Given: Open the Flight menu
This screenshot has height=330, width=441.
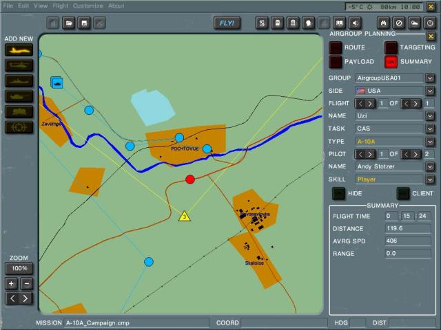Looking at the screenshot, I should (61, 5).
